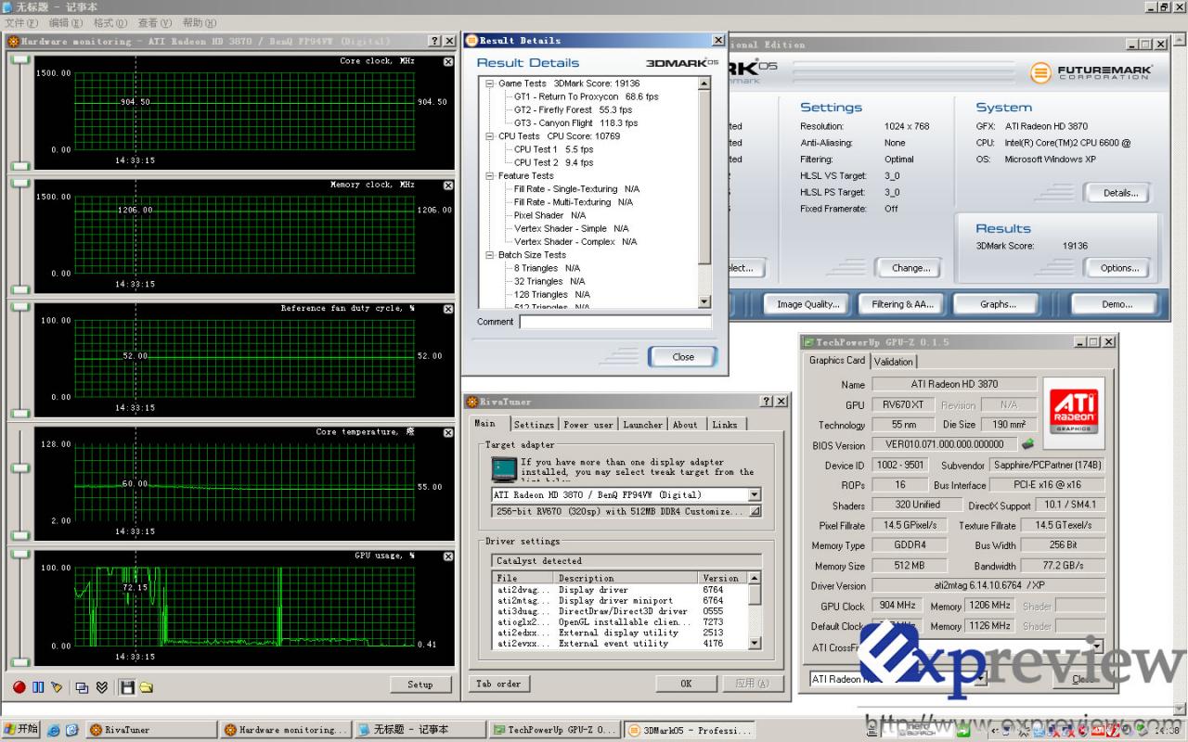Click the monitor icon under Target adapter
The width and height of the screenshot is (1188, 742).
[x=504, y=469]
